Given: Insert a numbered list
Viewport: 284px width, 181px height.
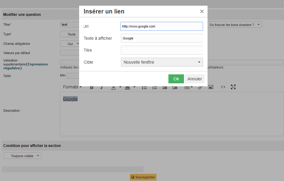Looking at the screenshot, I should [154, 88].
